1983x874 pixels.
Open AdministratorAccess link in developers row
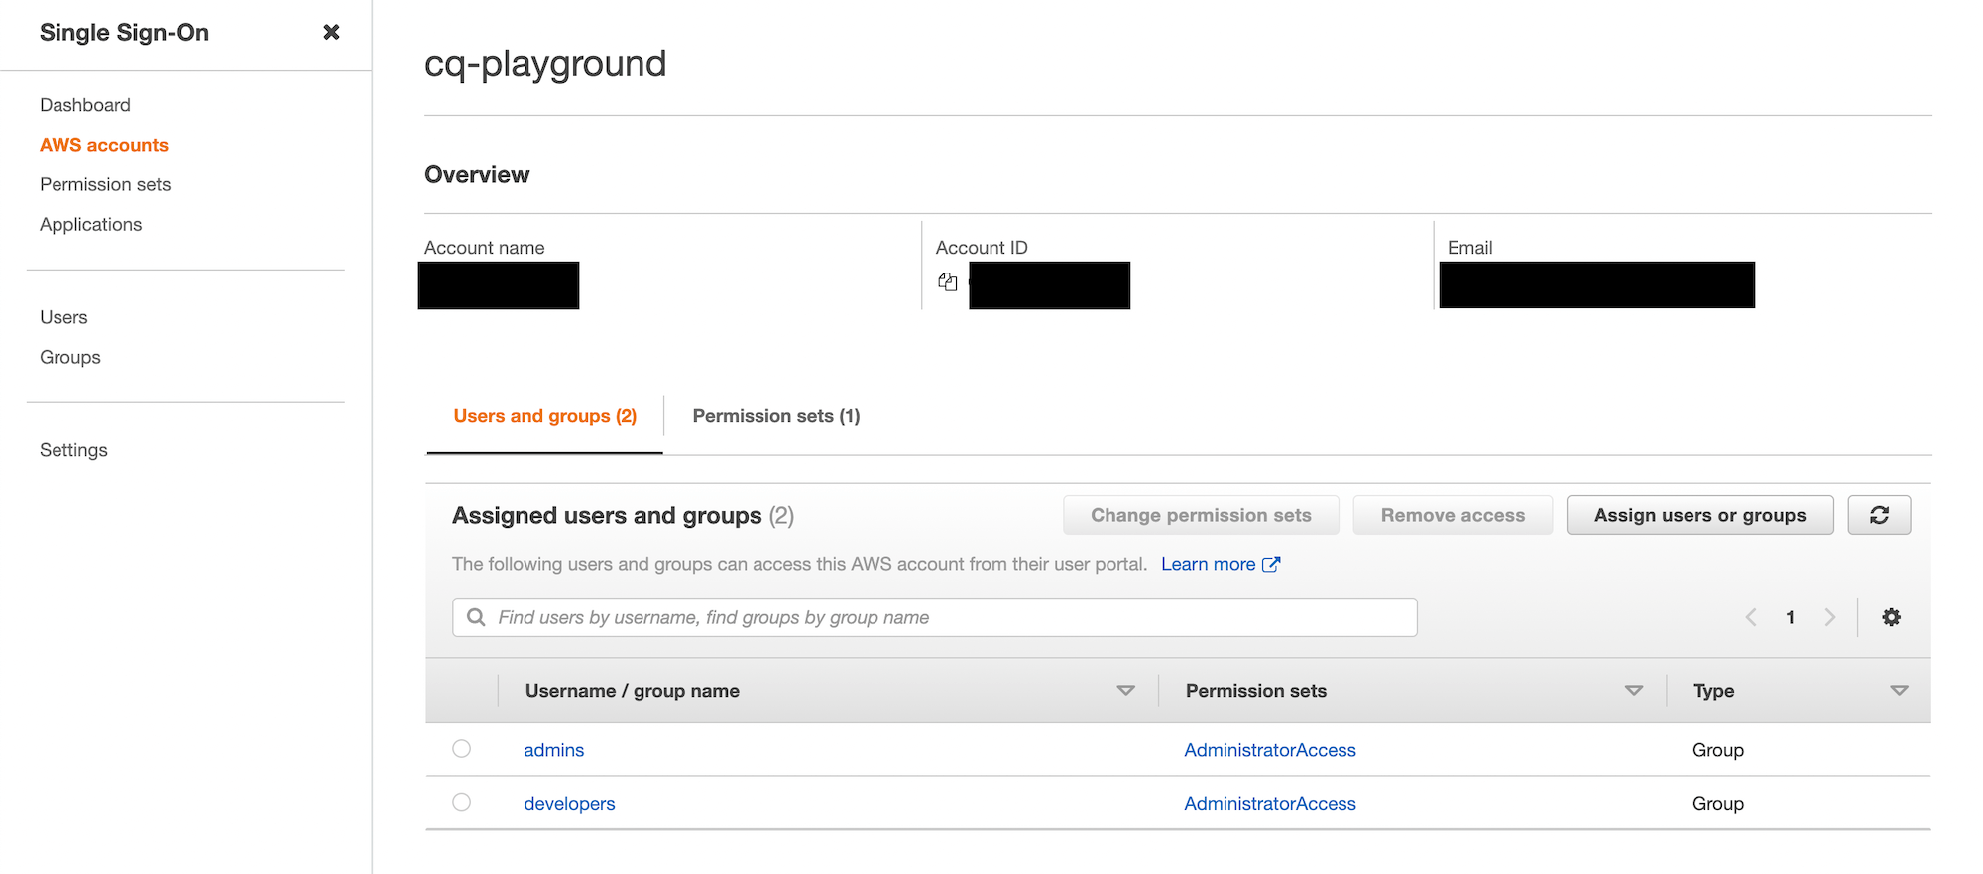(x=1270, y=803)
